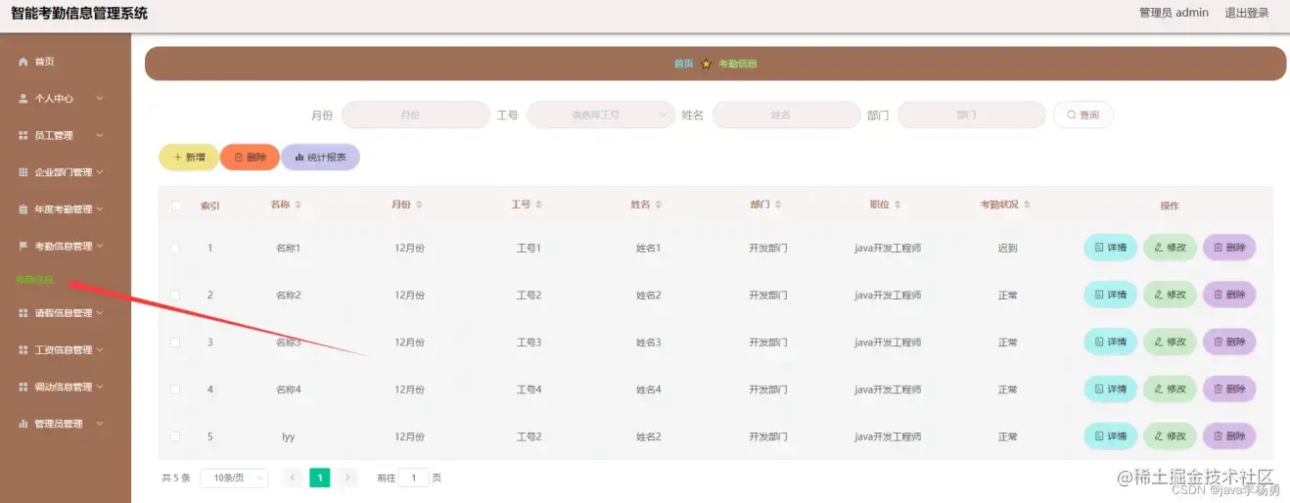Open the 首页 sidebar menu item
This screenshot has width=1290, height=503.
coord(66,62)
